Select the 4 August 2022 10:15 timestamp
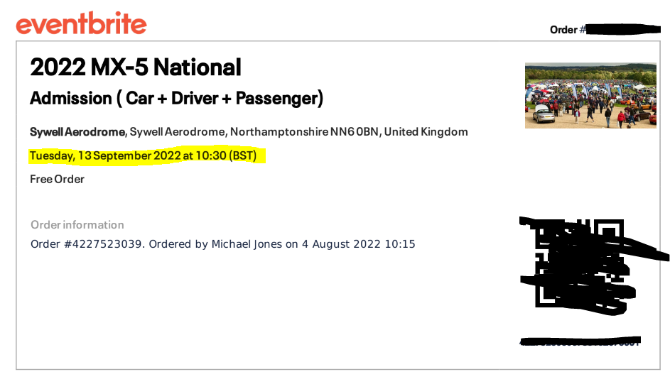670x389 pixels. click(x=359, y=244)
